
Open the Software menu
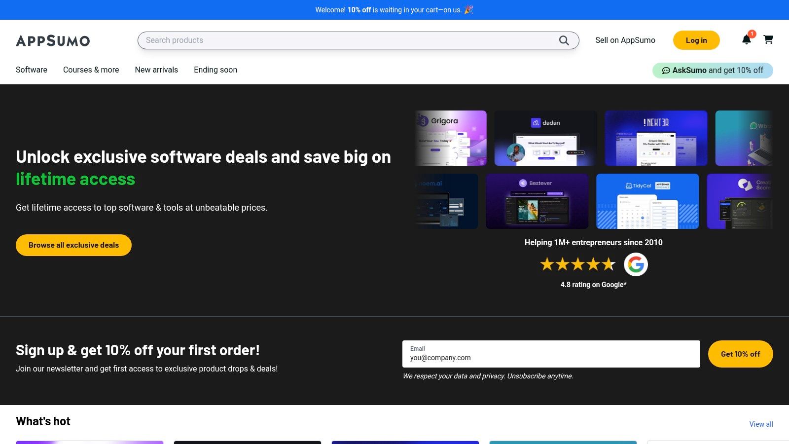(32, 70)
